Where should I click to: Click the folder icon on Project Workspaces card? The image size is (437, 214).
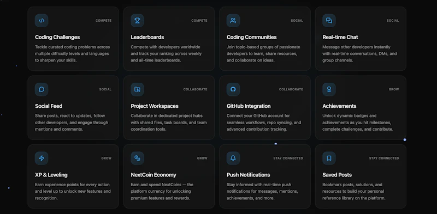(138, 89)
